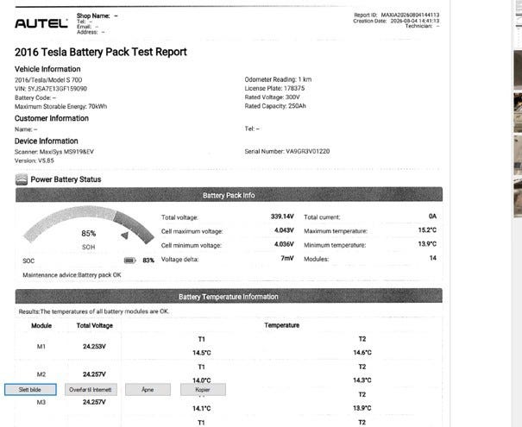Click 'Odometer Reading: 1 km'
This screenshot has height=427, width=522.
click(278, 79)
